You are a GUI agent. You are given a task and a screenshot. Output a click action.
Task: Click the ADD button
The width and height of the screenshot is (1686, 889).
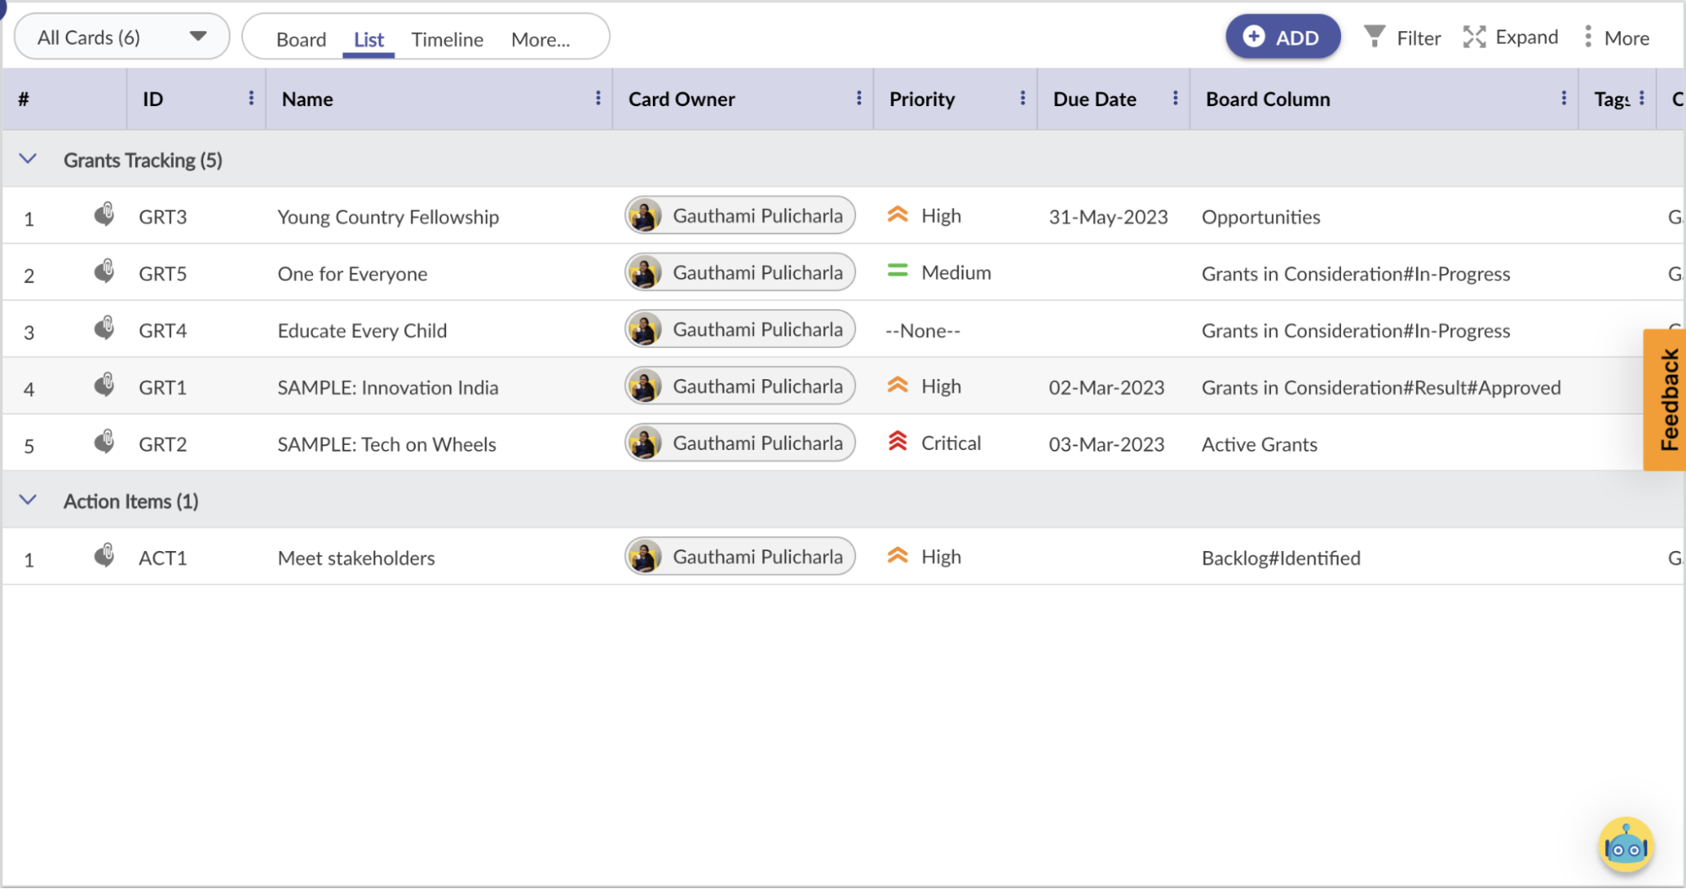(1283, 37)
